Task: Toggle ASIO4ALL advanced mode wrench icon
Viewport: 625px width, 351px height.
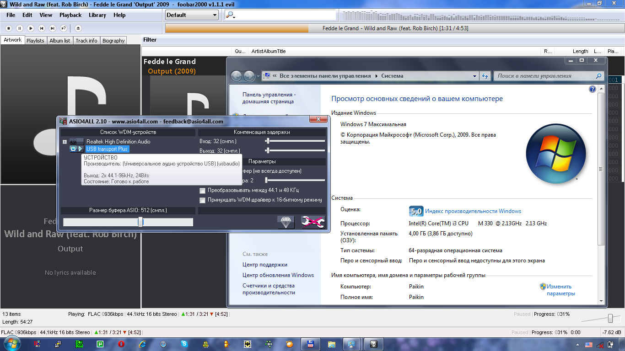Action: click(313, 222)
